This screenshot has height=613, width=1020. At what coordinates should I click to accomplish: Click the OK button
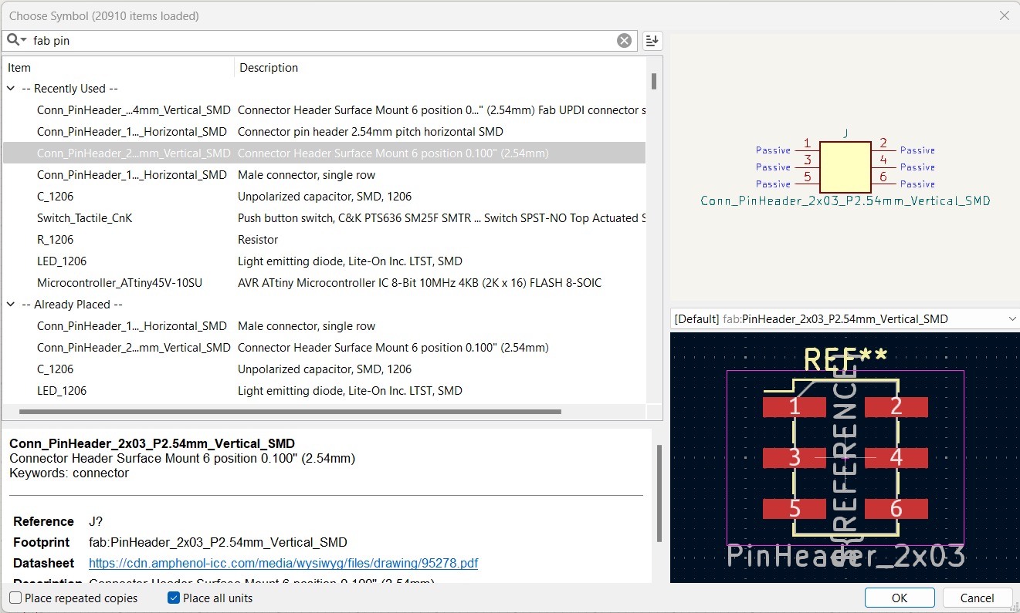tap(900, 598)
